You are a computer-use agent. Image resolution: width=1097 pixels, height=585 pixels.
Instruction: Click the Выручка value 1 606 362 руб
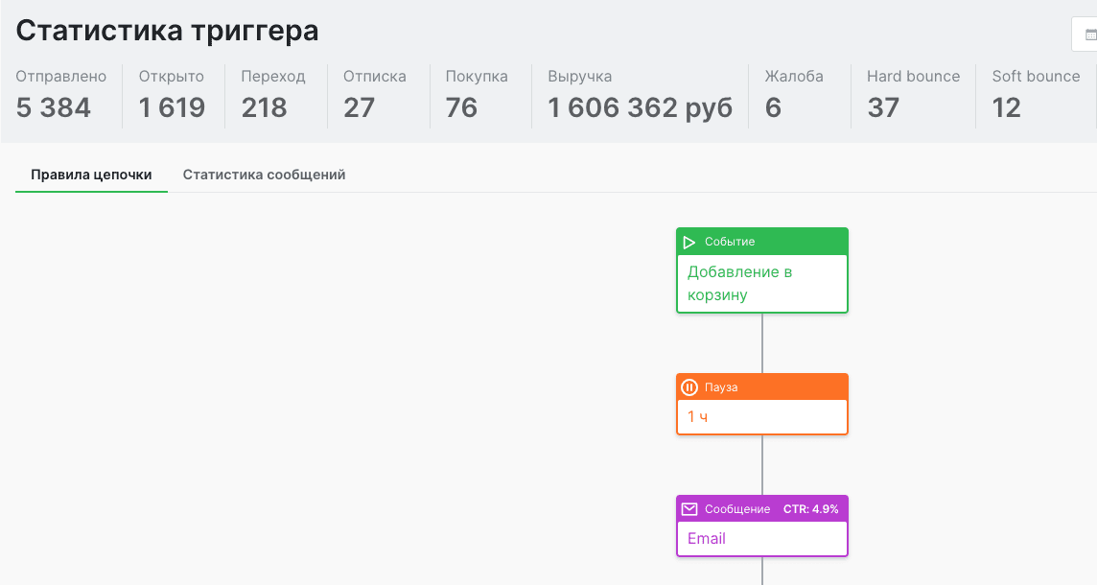coord(641,107)
